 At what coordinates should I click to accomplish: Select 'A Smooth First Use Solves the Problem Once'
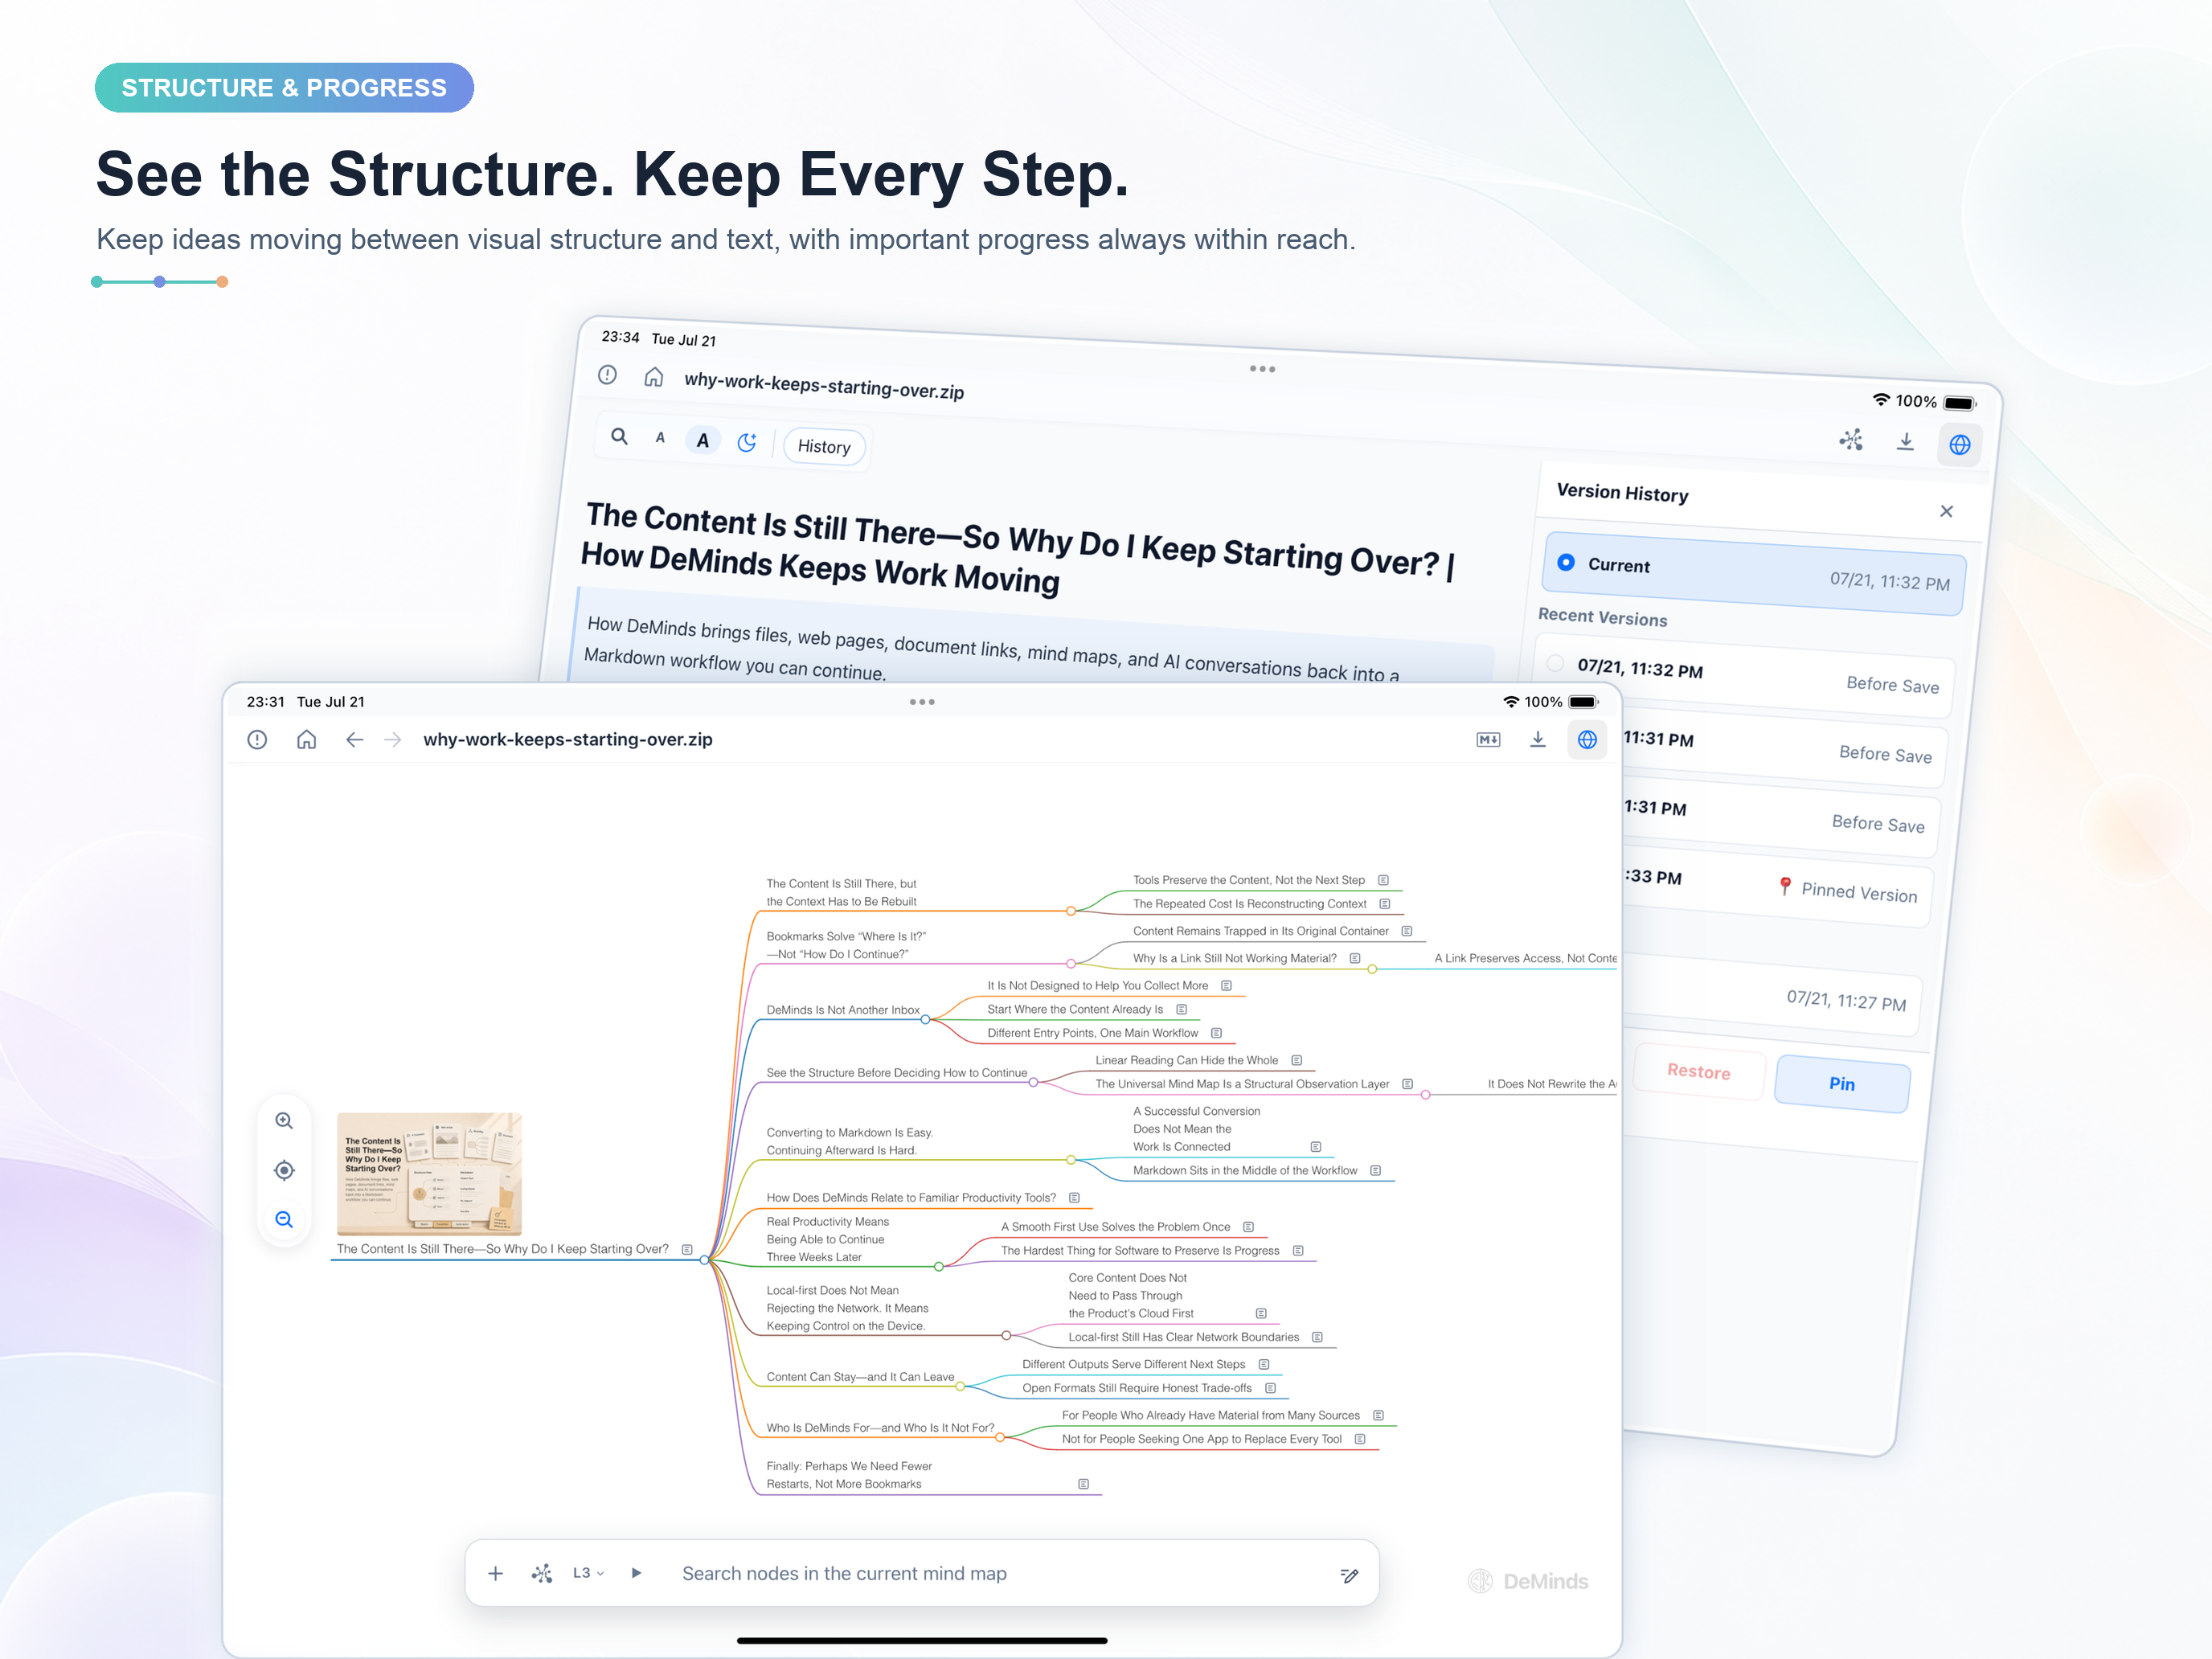pos(1115,1227)
